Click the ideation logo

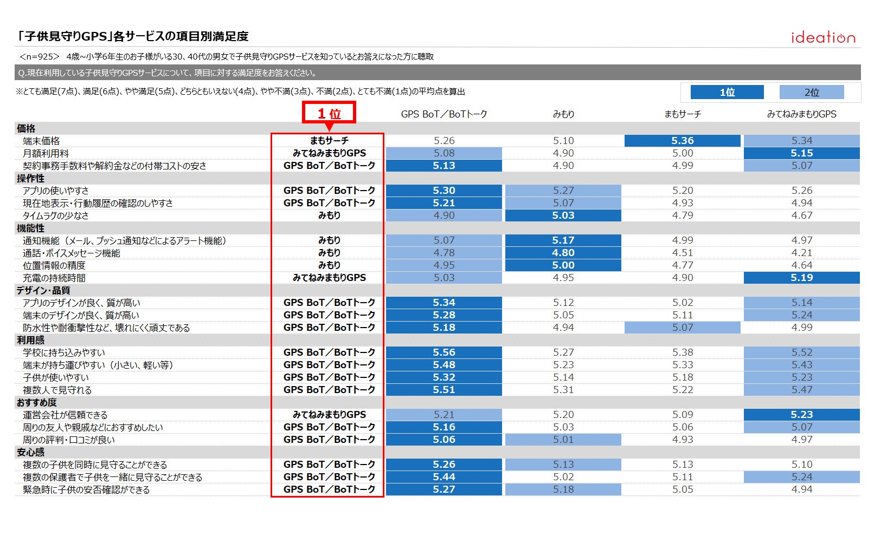(x=823, y=37)
